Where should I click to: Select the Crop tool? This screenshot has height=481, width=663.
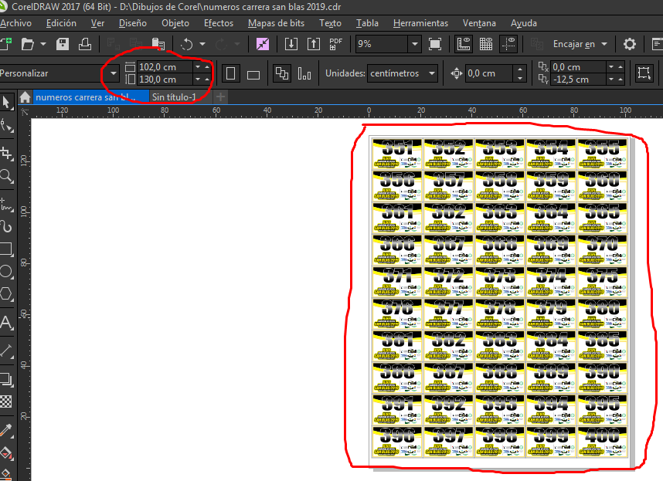click(6, 153)
